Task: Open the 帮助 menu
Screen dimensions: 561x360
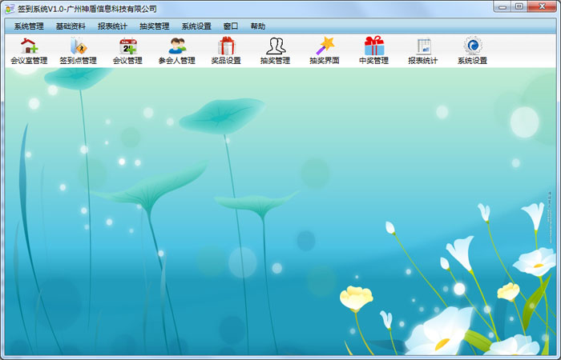Action: (257, 26)
